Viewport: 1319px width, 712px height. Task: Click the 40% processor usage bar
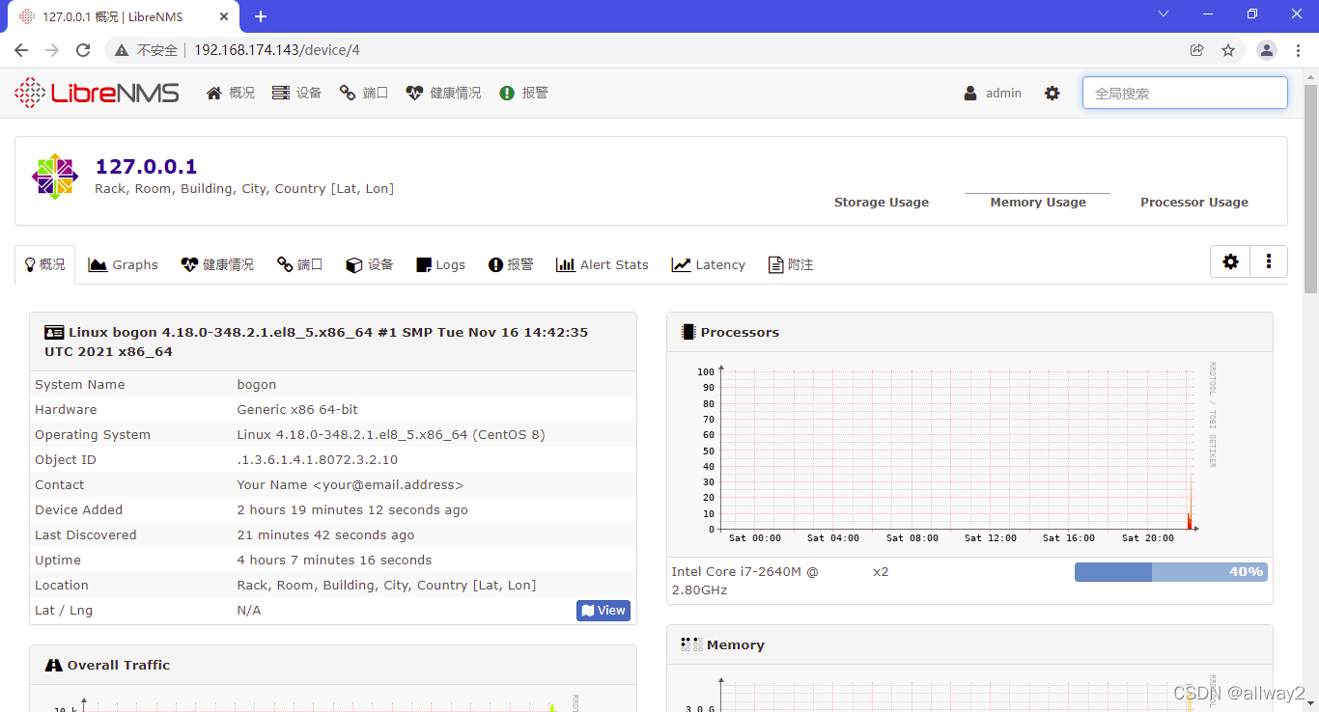coord(1170,572)
